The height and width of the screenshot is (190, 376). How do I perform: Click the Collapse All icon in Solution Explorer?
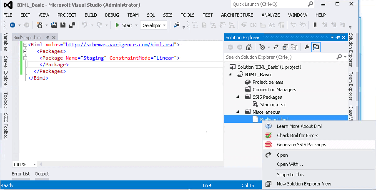click(285, 47)
